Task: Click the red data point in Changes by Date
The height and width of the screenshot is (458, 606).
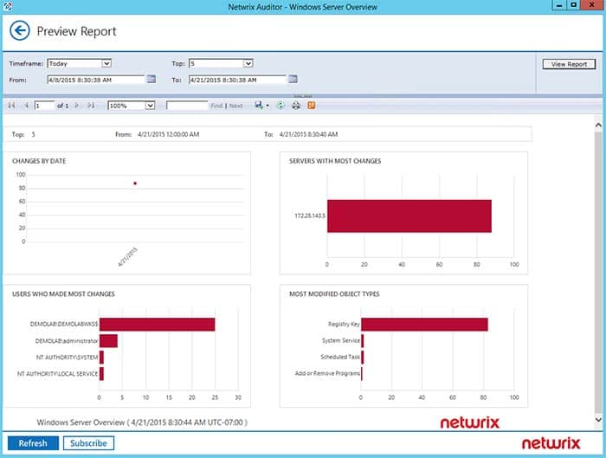Action: [x=135, y=184]
